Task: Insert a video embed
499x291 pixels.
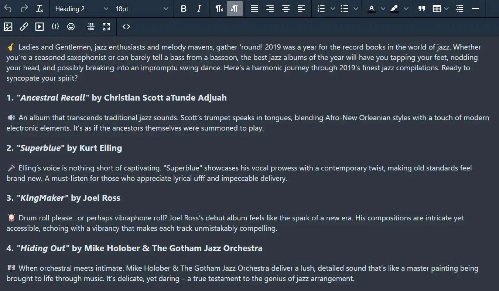Action: pyautogui.click(x=39, y=27)
